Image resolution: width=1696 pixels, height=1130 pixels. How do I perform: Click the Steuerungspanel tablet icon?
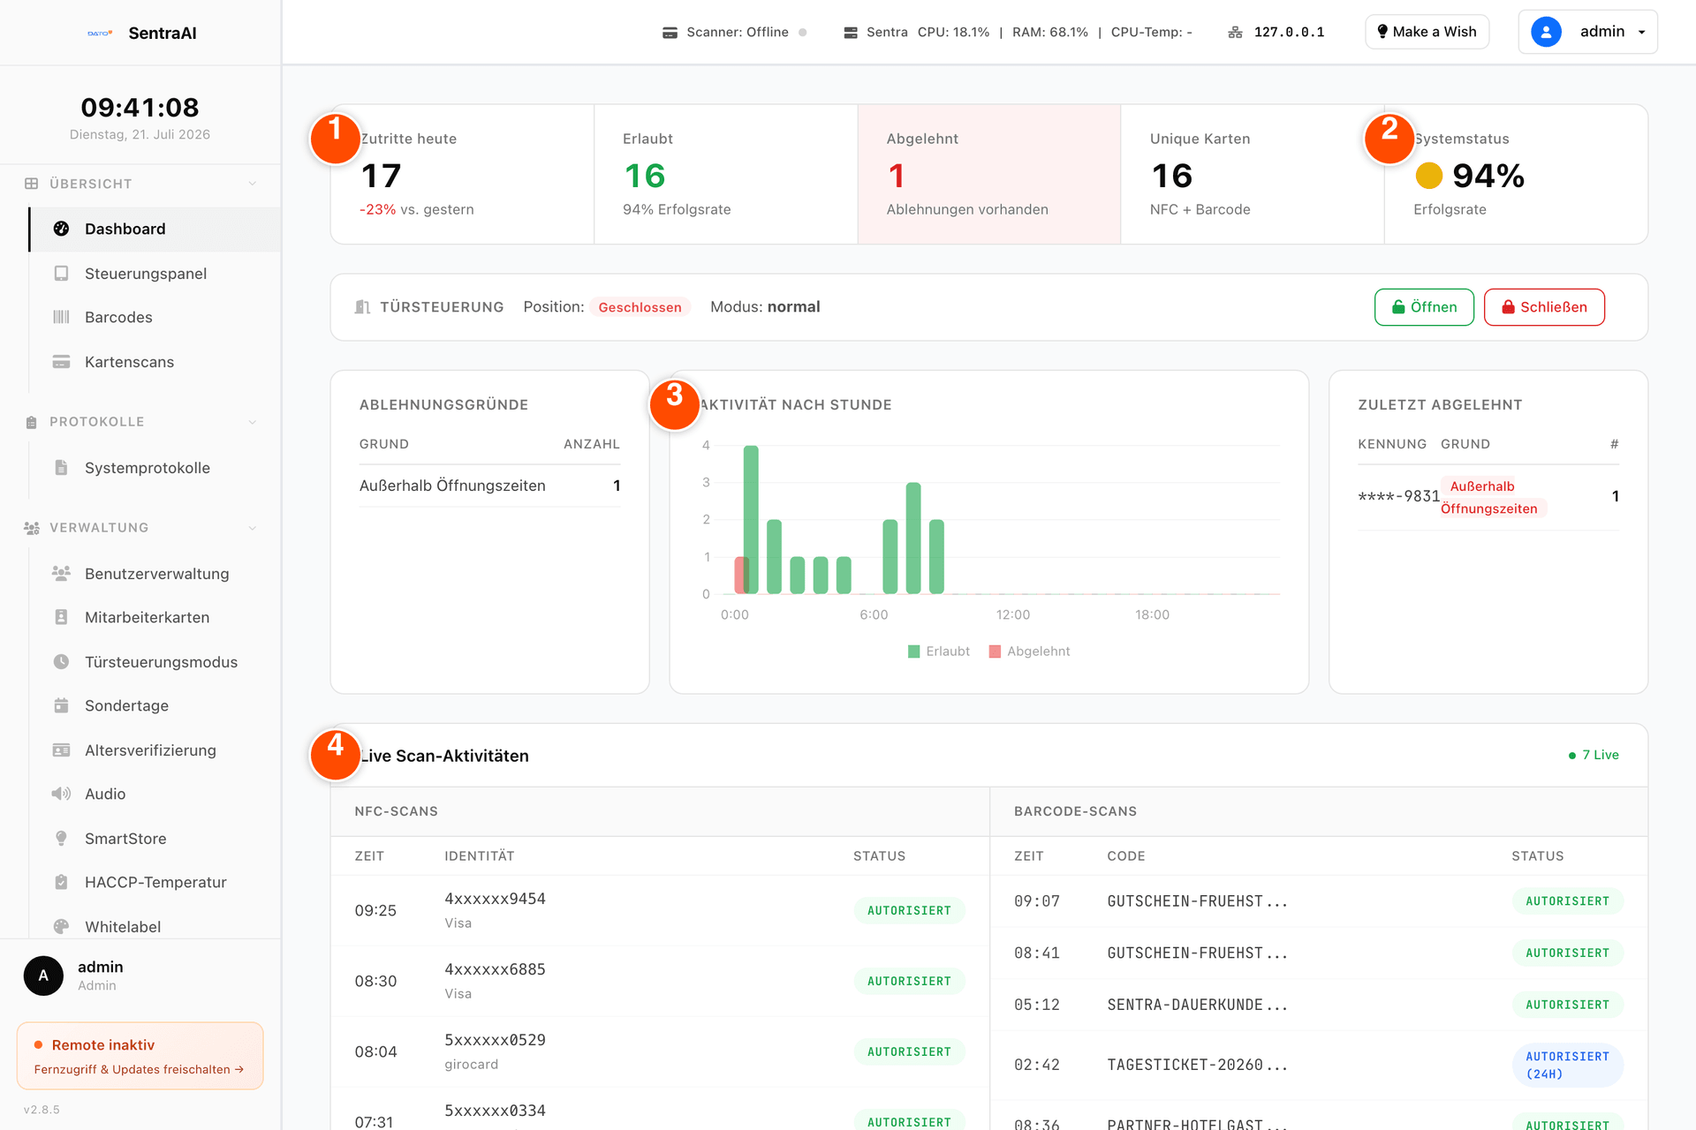(x=61, y=274)
